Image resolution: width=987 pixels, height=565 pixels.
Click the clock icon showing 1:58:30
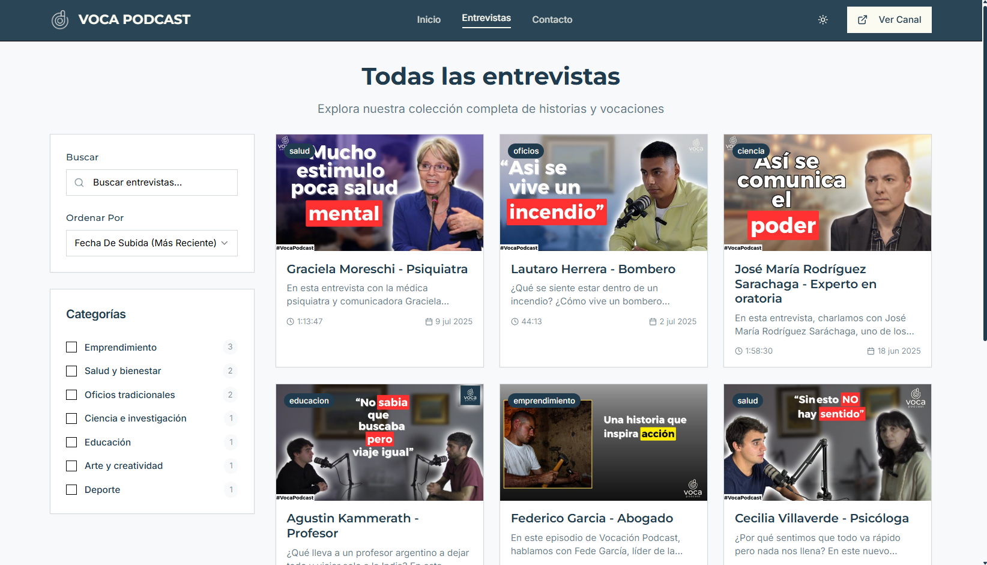pyautogui.click(x=738, y=351)
